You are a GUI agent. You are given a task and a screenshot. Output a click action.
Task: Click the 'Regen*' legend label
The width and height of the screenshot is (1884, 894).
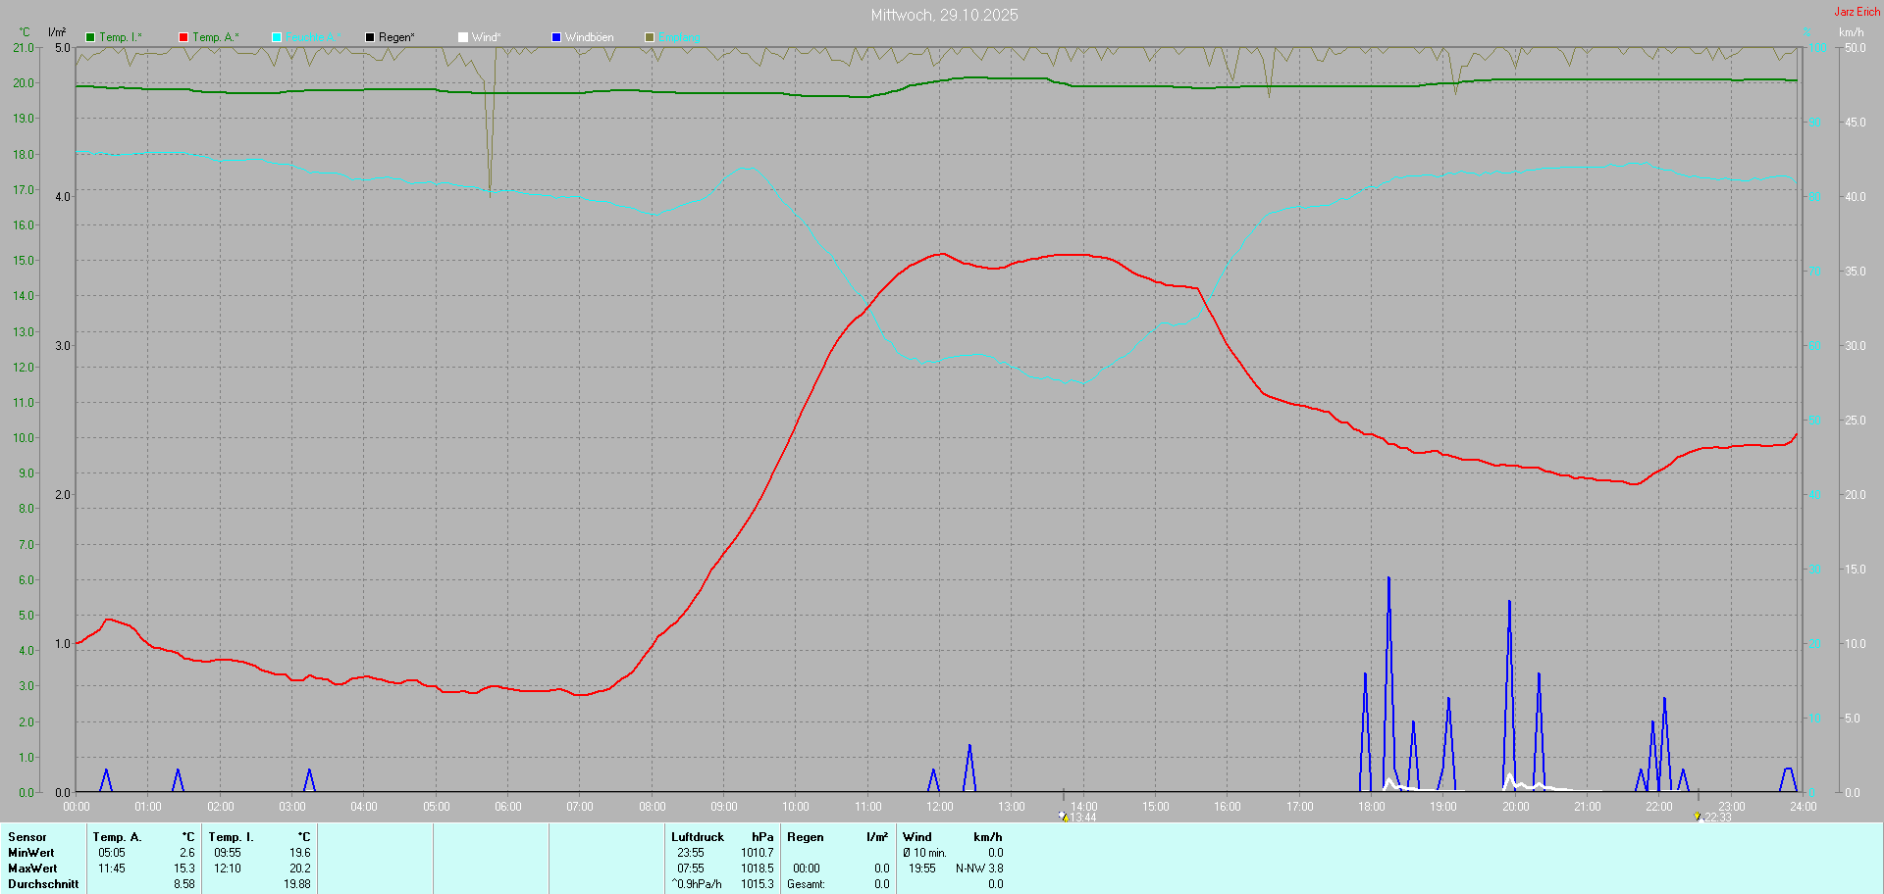396,37
